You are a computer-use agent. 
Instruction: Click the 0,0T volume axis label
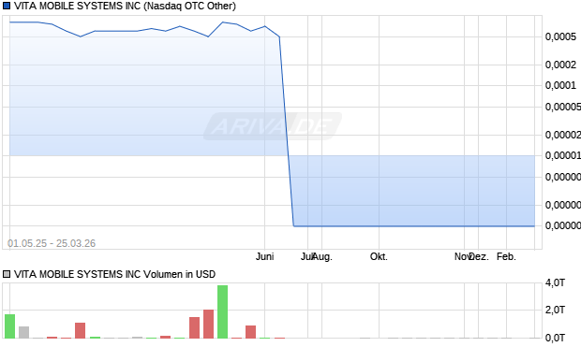tap(555, 338)
